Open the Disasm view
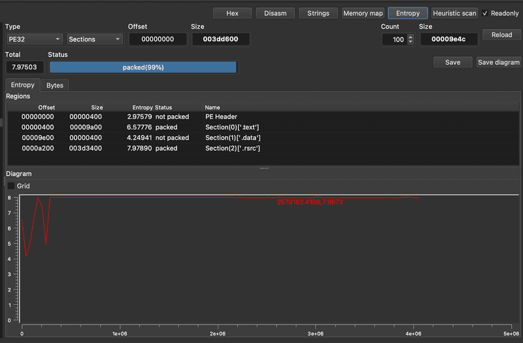This screenshot has width=523, height=343. coord(275,13)
